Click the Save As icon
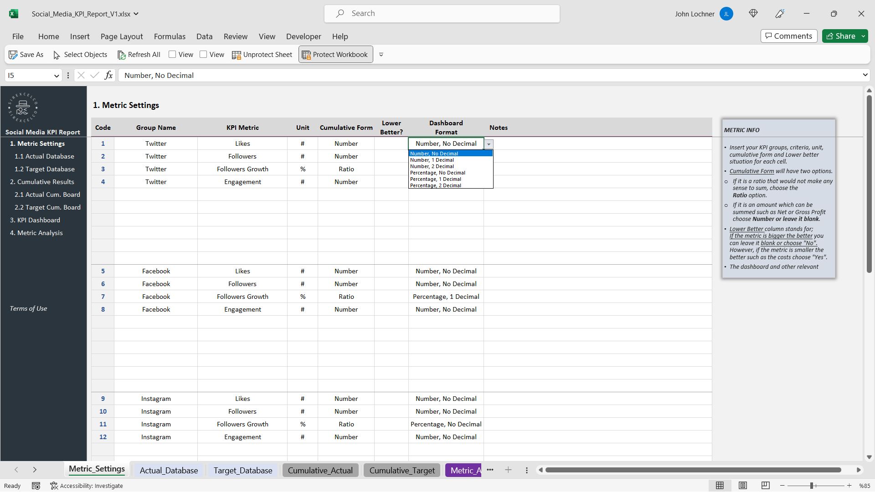 click(x=13, y=55)
